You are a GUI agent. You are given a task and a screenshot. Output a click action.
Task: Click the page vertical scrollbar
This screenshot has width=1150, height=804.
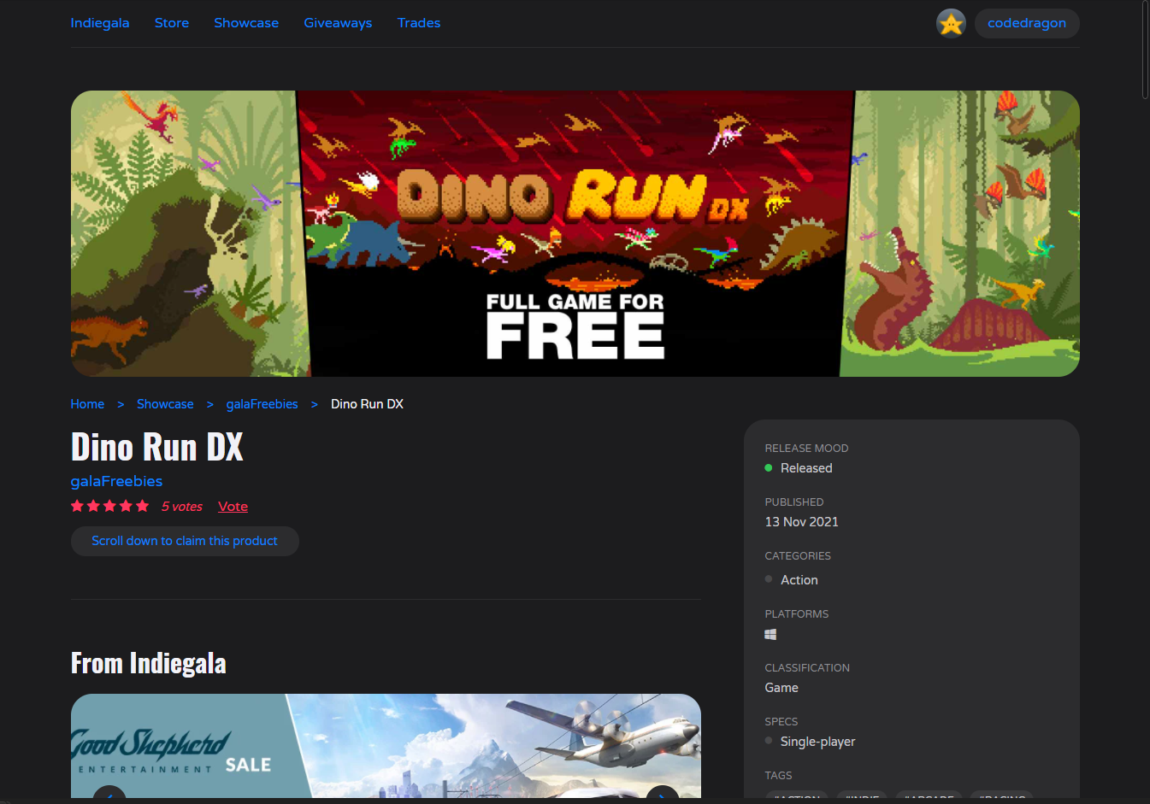point(1146,51)
